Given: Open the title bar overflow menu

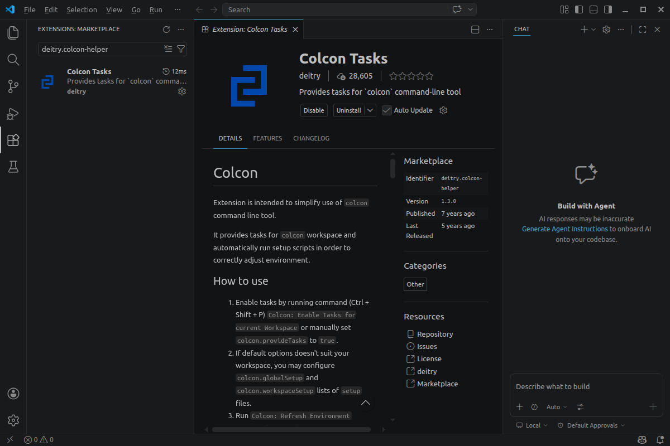Looking at the screenshot, I should (x=178, y=9).
